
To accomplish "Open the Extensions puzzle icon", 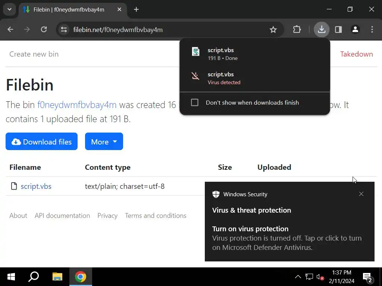I will pyautogui.click(x=297, y=30).
